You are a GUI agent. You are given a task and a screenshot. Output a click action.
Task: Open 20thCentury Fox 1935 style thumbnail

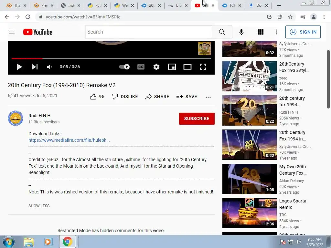[249, 76]
